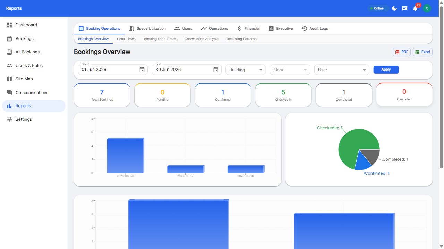The height and width of the screenshot is (249, 444).
Task: Click the blue Confirmed pie slice
Action: [x=362, y=162]
